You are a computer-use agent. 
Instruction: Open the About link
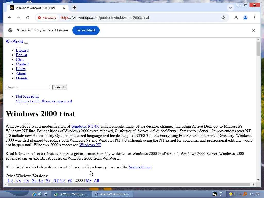tap(21, 73)
